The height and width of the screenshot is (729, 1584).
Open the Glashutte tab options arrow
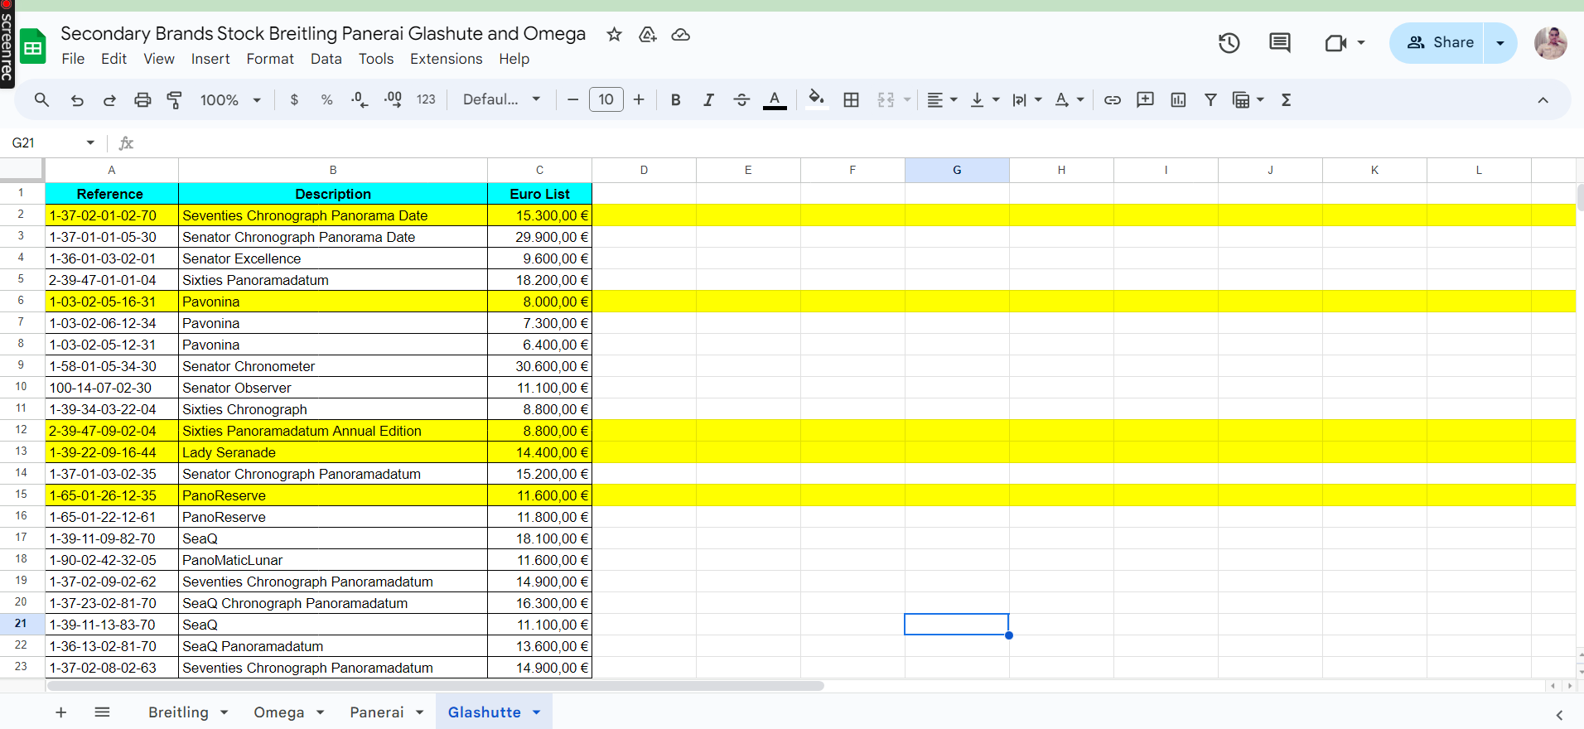(x=536, y=712)
